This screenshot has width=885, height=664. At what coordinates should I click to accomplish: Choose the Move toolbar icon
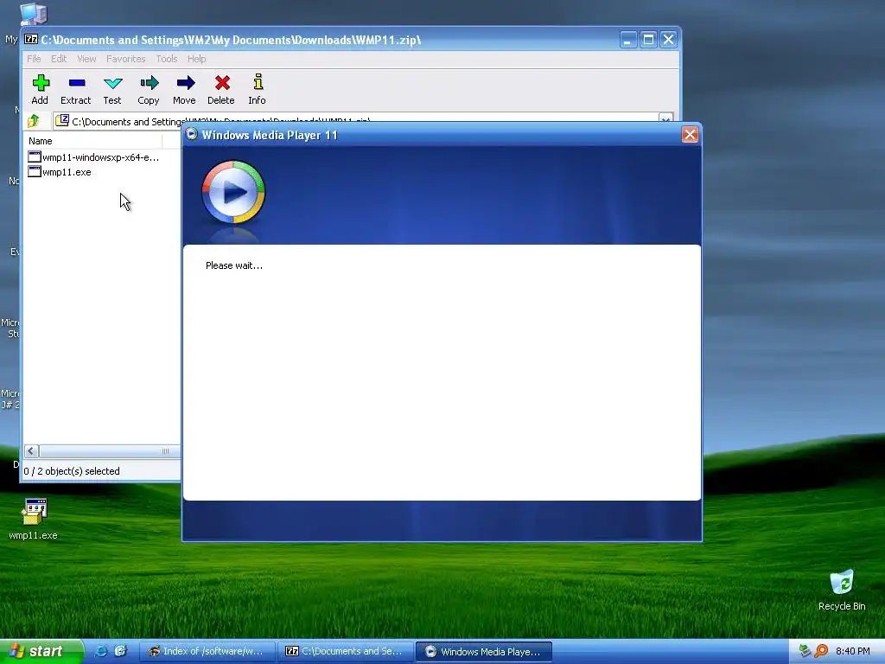point(185,89)
